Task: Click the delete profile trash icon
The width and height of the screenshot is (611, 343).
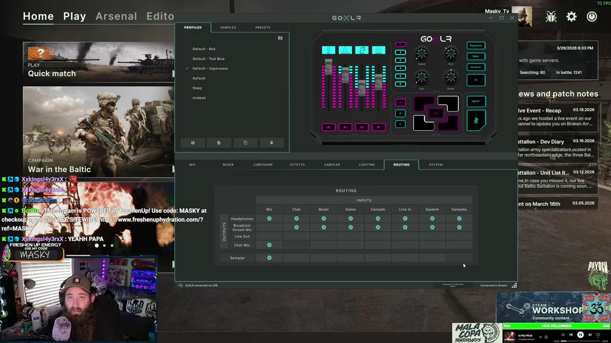Action: point(272,143)
